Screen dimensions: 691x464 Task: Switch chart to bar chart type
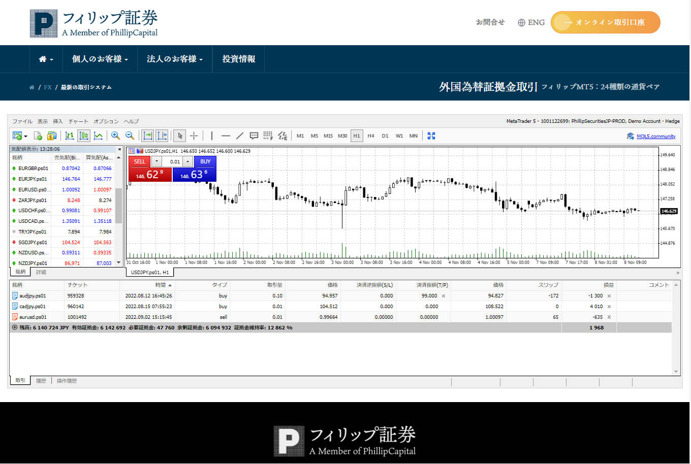pos(70,136)
